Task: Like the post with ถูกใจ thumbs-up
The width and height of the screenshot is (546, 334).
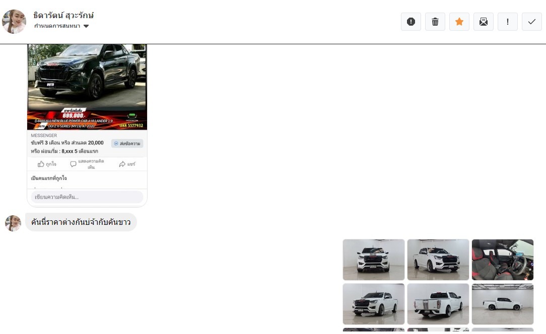Action: [47, 164]
